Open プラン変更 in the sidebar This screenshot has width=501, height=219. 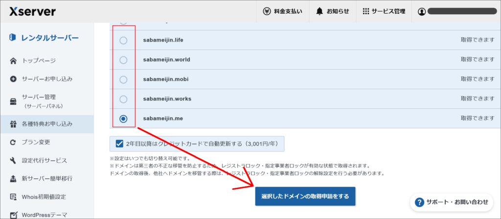coord(47,142)
